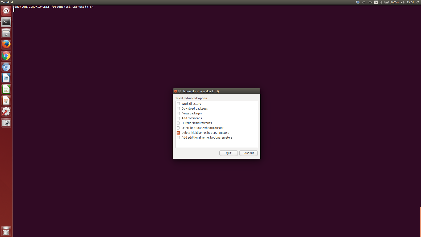Click the clock showing 23:04
Screen dimensions: 421x237
tap(410, 2)
